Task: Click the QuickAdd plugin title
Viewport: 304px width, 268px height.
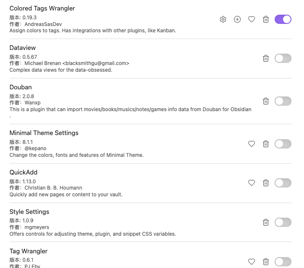Action: tap(23, 172)
